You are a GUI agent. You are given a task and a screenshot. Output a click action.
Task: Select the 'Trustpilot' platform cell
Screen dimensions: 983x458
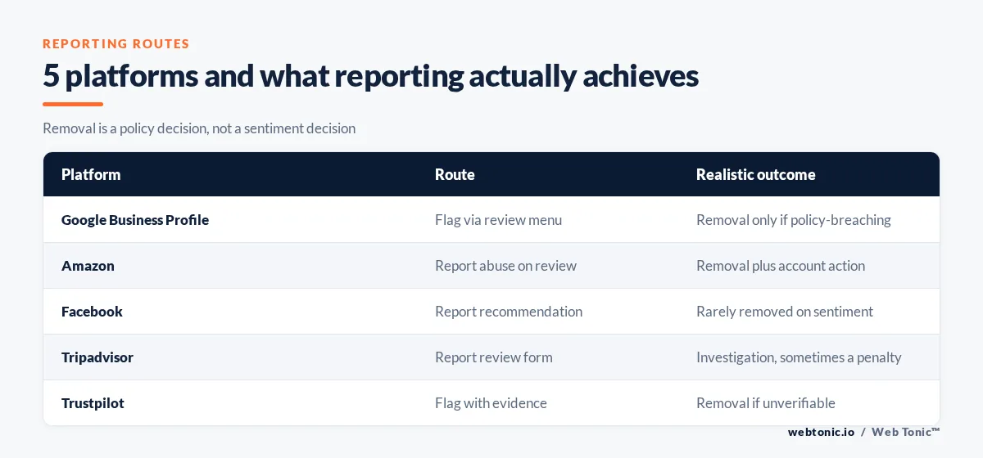point(93,403)
